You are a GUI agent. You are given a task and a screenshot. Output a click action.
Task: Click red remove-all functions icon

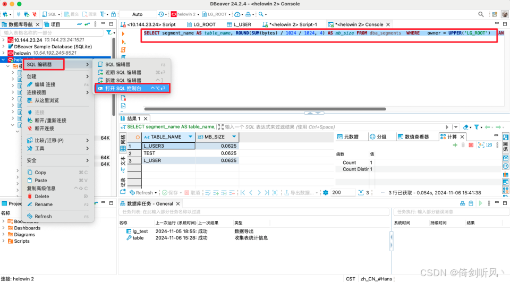tap(471, 145)
